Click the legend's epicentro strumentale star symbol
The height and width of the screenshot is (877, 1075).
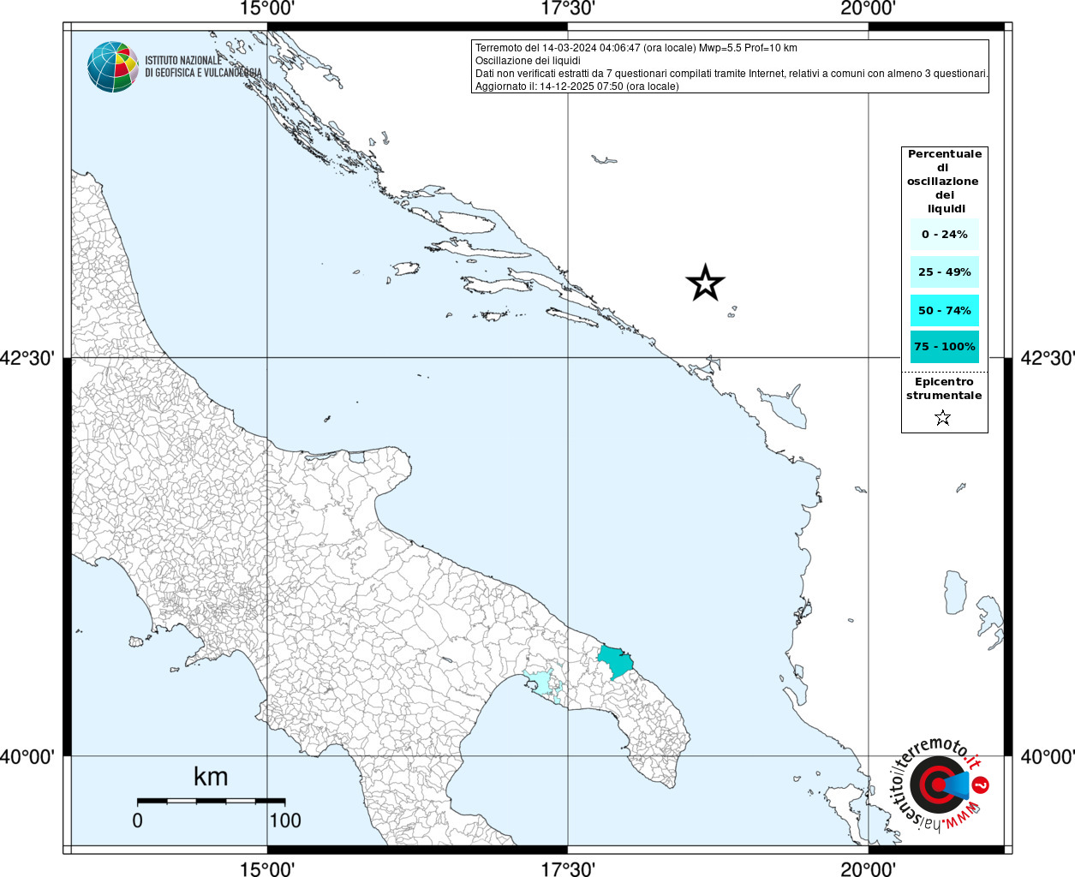942,418
